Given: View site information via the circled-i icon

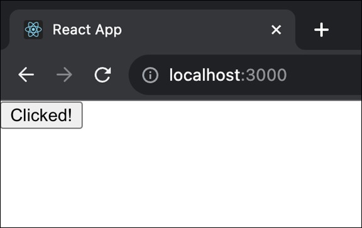Looking at the screenshot, I should pyautogui.click(x=150, y=75).
